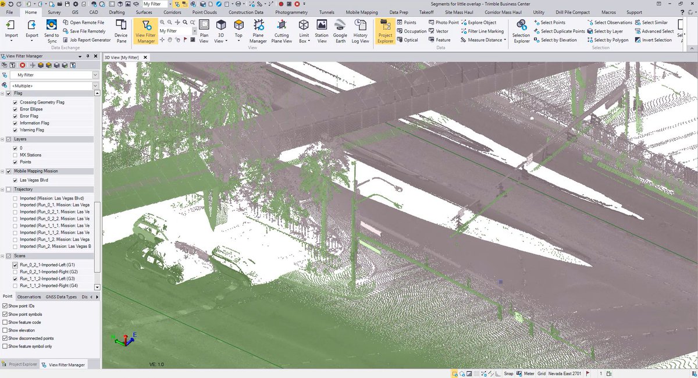Activate the Cutting Plane View tool
Screen dimensions: 698x378
click(x=282, y=31)
